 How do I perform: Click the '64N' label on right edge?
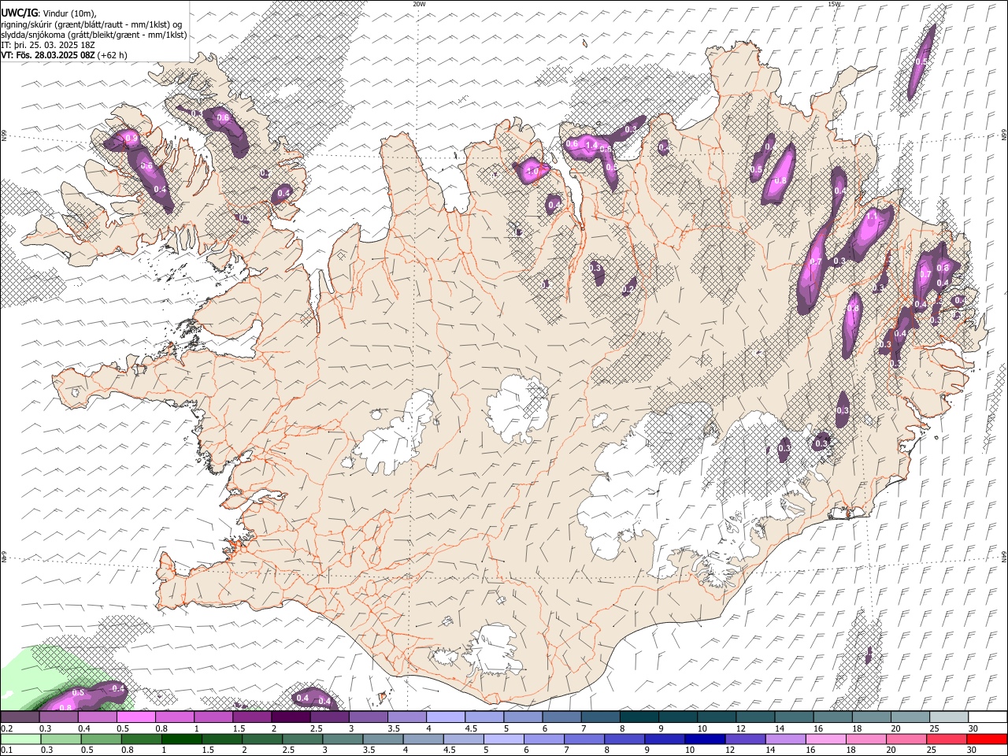(1004, 556)
